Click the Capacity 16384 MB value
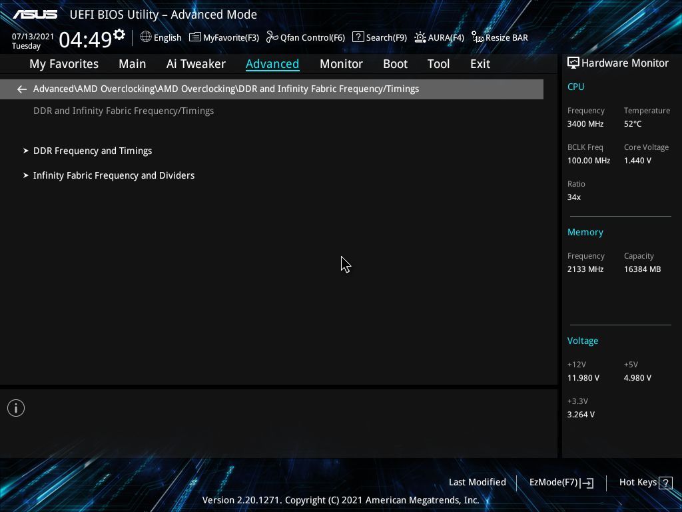The height and width of the screenshot is (512, 682). (x=642, y=269)
